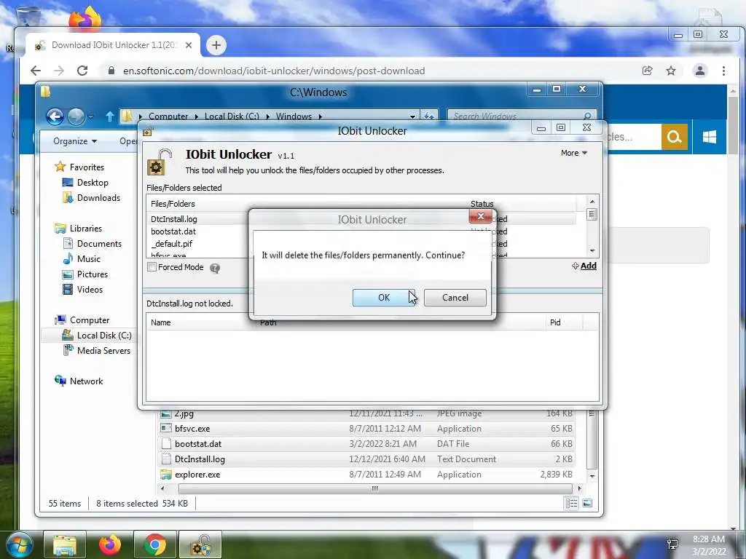The image size is (746, 559).
Task: Click the Chrome address bar URL
Action: [274, 71]
